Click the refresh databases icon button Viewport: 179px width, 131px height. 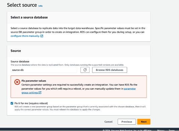[x=85, y=70]
